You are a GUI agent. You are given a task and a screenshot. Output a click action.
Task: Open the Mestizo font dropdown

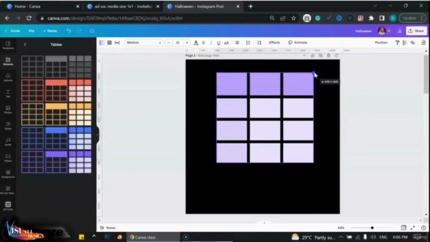[x=144, y=42]
